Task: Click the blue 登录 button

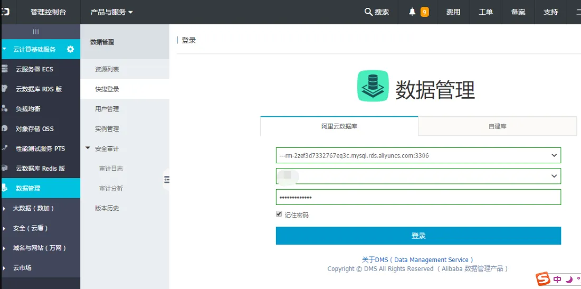Action: [418, 236]
